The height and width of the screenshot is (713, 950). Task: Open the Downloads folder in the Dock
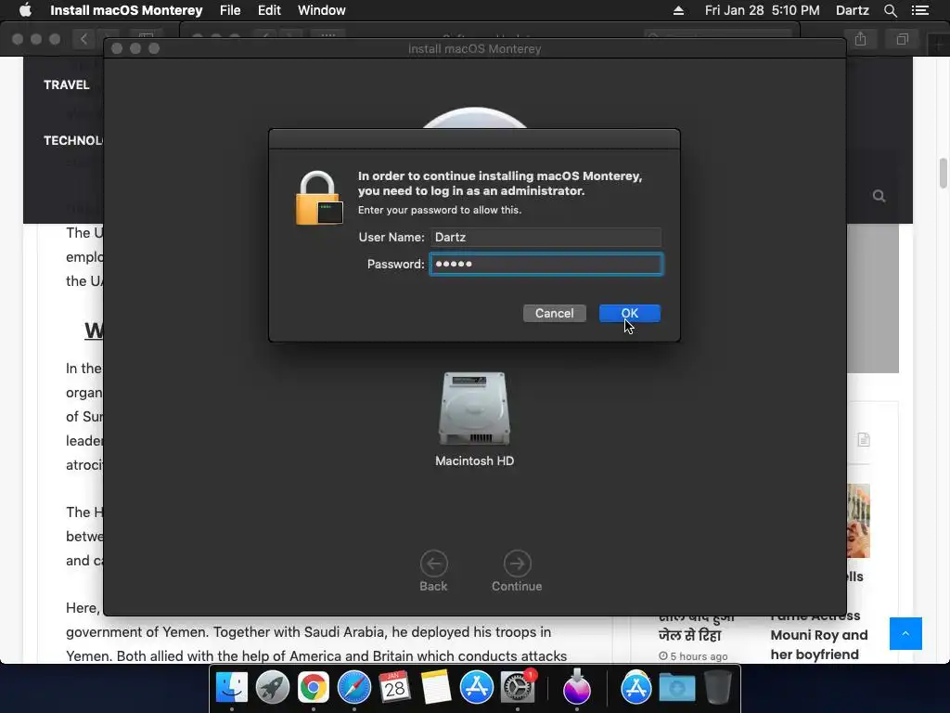676,688
